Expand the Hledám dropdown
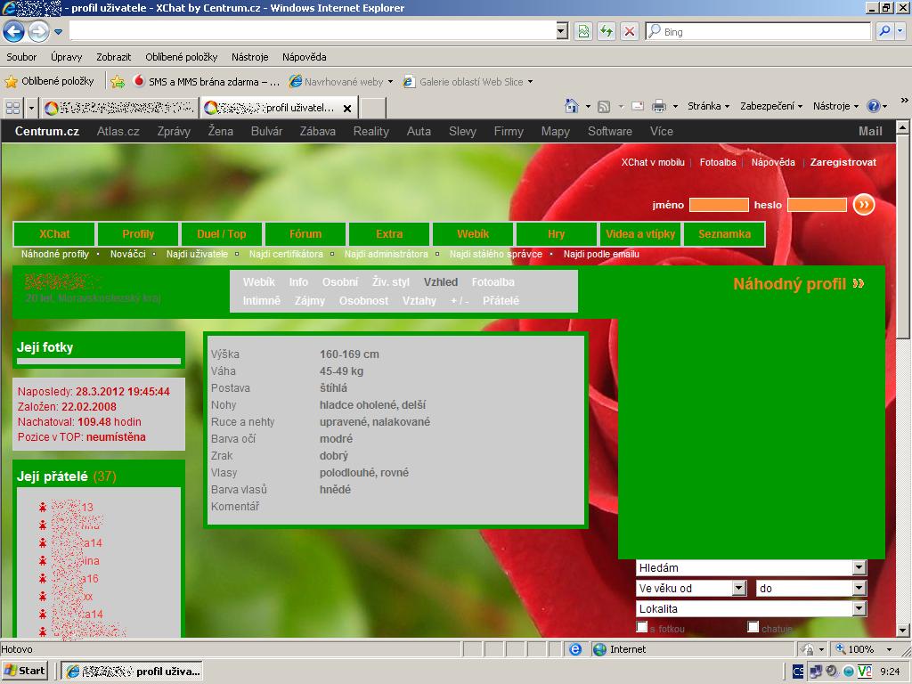This screenshot has width=912, height=684. click(x=859, y=567)
